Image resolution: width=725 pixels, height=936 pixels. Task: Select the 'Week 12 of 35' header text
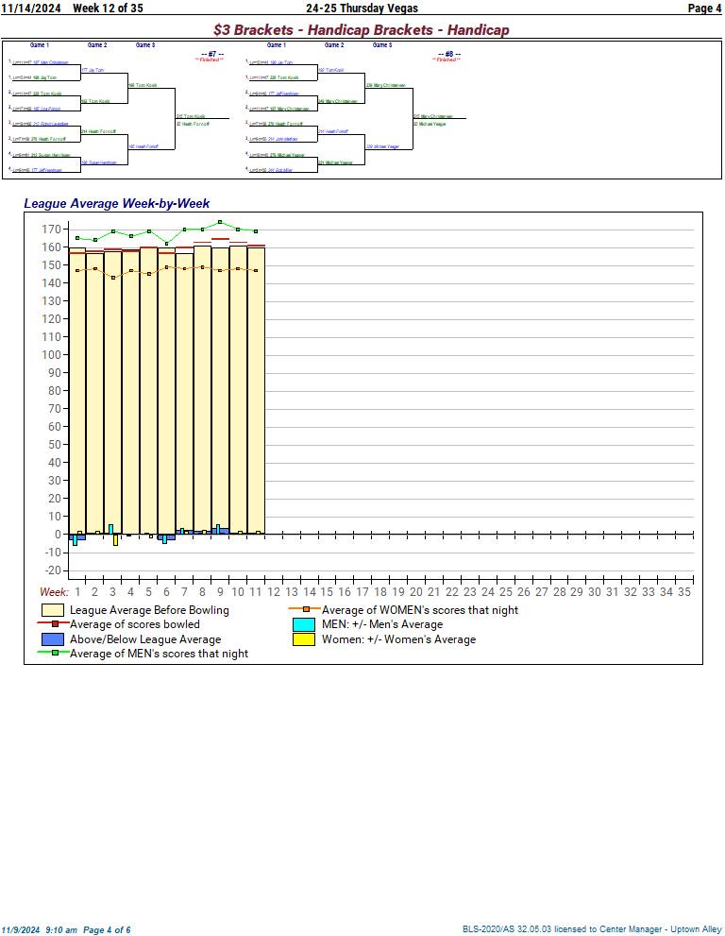[x=108, y=9]
